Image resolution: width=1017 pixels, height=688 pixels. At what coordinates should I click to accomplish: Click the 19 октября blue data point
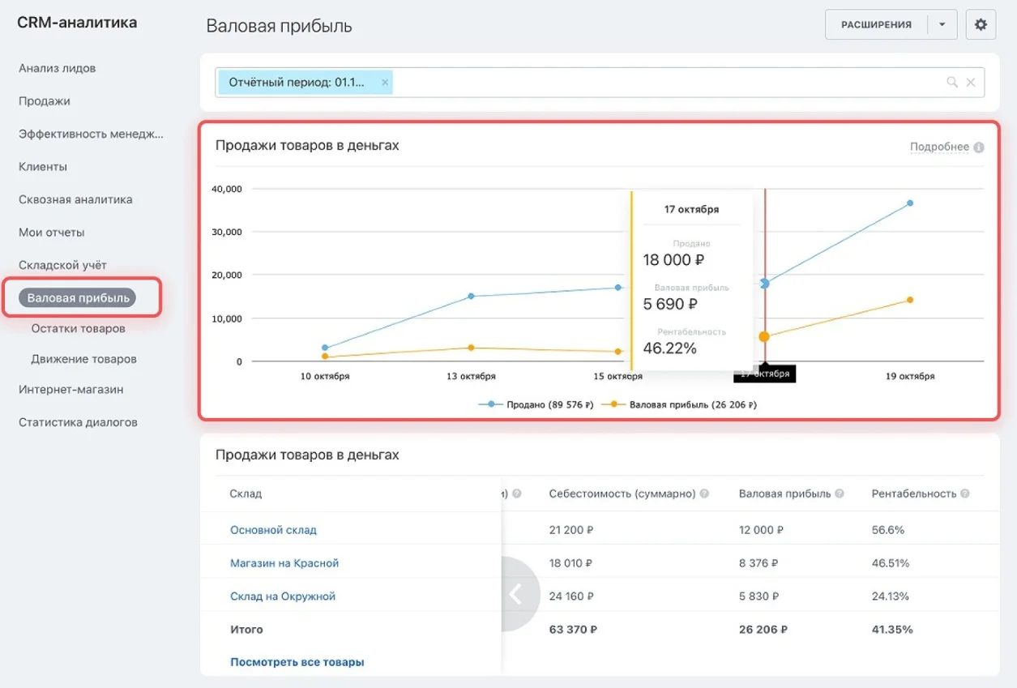pyautogui.click(x=910, y=203)
